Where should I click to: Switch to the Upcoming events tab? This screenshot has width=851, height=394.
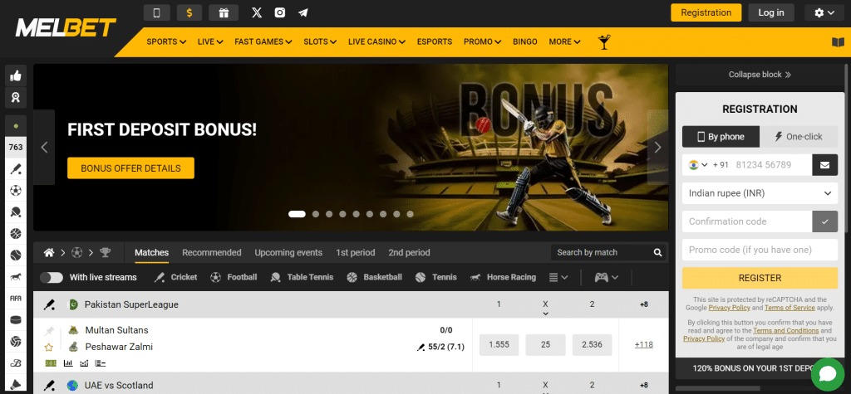pos(288,252)
